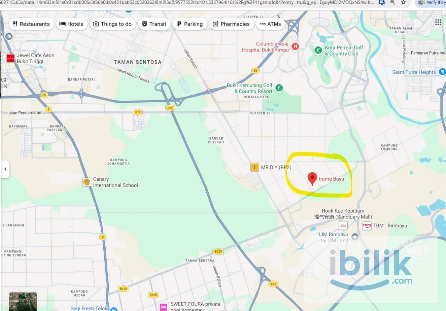Show ATMs on the map
Image resolution: width=446 pixels, height=311 pixels.
271,24
